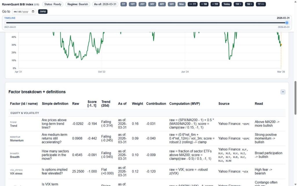Image resolution: width=297 pixels, height=186 pixels.
Task: Click the Regime: Bearish status pill
Action: click(77, 4)
